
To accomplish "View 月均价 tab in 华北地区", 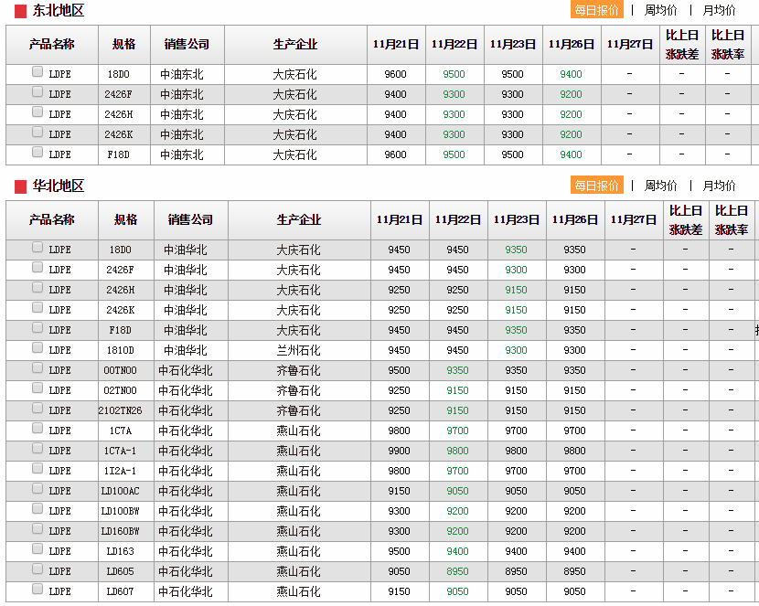I will pyautogui.click(x=719, y=186).
